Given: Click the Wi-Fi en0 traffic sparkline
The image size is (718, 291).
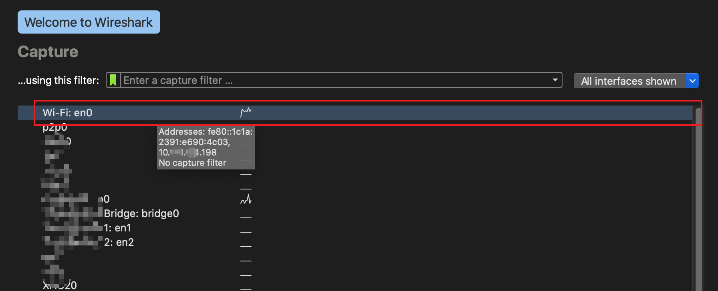Looking at the screenshot, I should click(246, 112).
